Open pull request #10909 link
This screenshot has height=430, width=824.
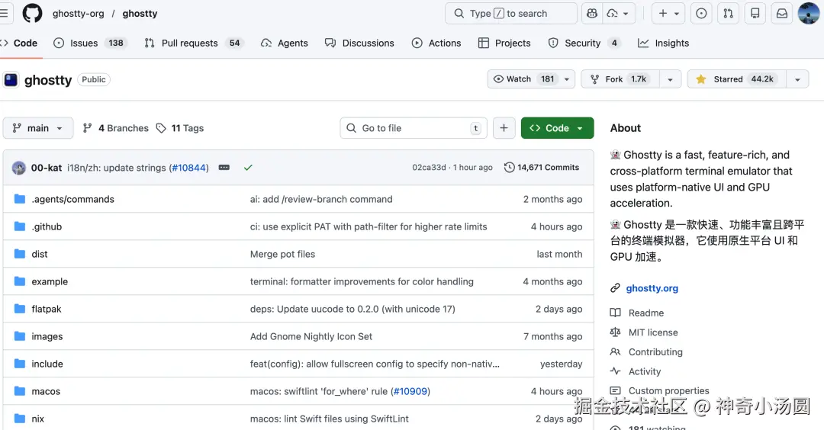point(410,391)
